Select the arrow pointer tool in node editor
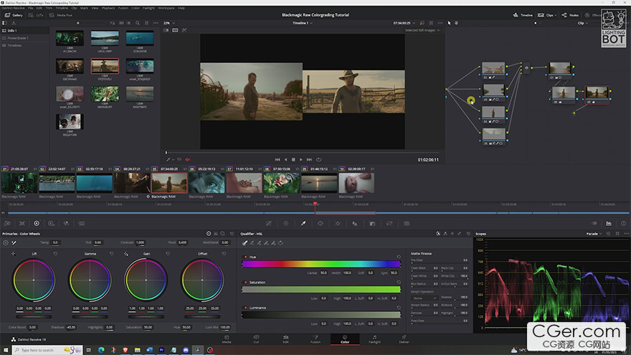The width and height of the screenshot is (631, 355). (449, 23)
